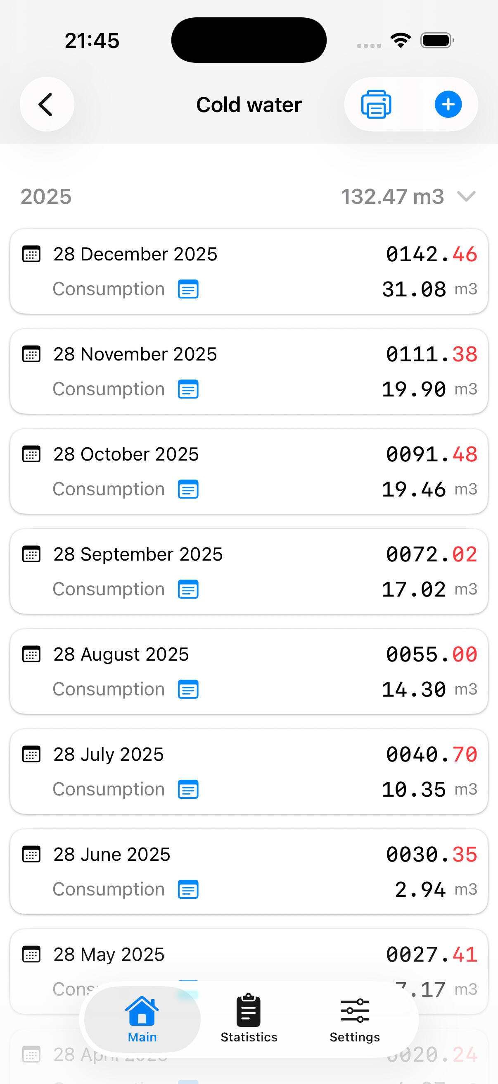Tap the calendar icon for 28 October 2025
Viewport: 498px width, 1084px height.
point(31,454)
